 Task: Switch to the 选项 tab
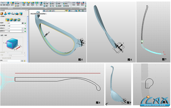pos(2,35)
